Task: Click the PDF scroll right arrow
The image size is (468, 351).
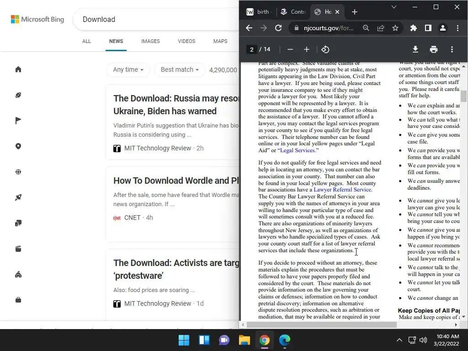Action: pos(456,325)
